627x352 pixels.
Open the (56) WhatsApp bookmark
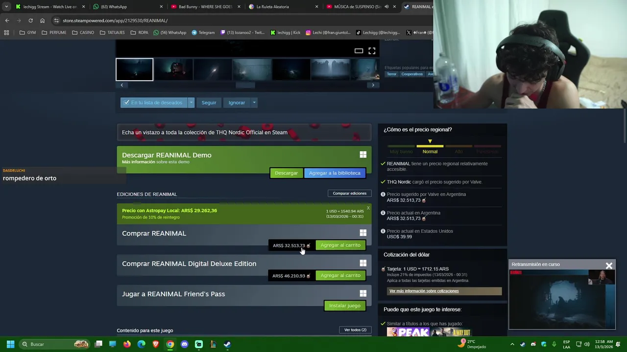(x=170, y=33)
